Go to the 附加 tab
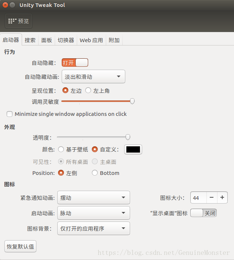Image resolution: width=234 pixels, height=260 pixels. [114, 40]
